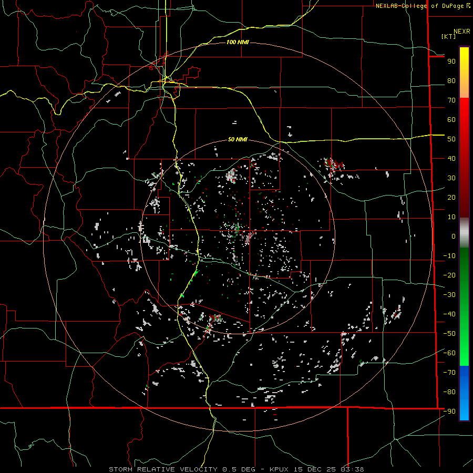Click the "KPUX" radar site identifier
473x473 pixels.
click(x=279, y=469)
